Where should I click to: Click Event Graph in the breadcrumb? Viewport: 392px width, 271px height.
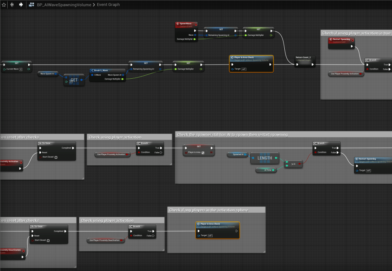pos(108,5)
